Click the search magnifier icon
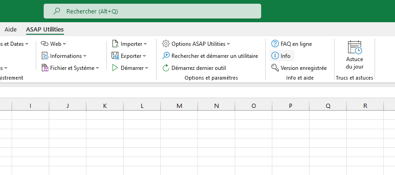 (57, 11)
